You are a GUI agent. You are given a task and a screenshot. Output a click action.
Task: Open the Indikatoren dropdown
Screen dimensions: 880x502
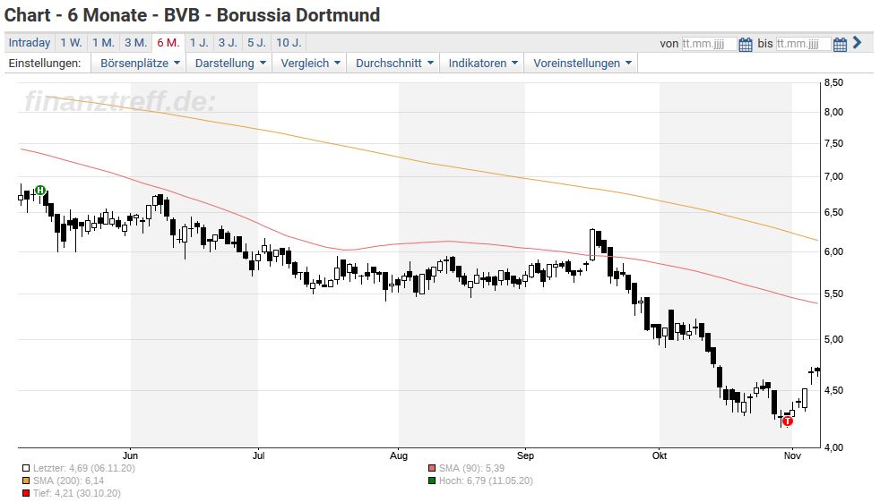click(x=482, y=64)
